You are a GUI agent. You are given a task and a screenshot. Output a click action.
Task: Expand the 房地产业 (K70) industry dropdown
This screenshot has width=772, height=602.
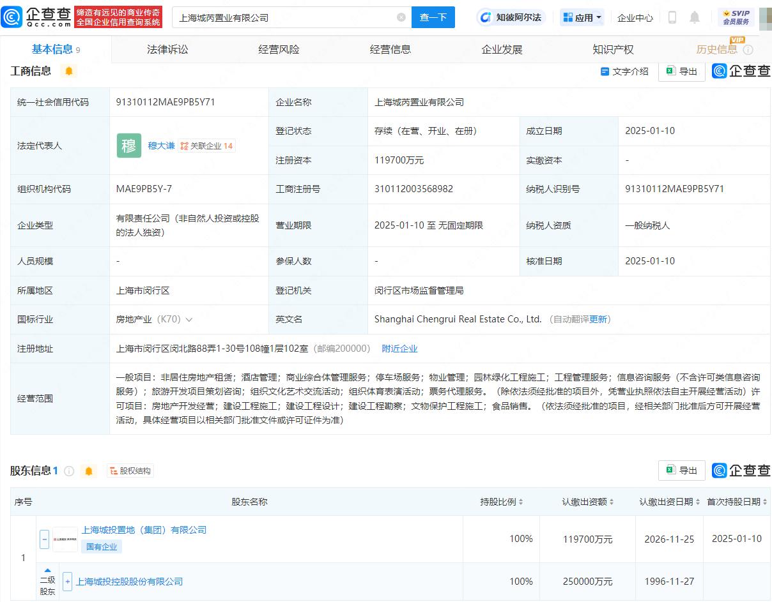189,319
